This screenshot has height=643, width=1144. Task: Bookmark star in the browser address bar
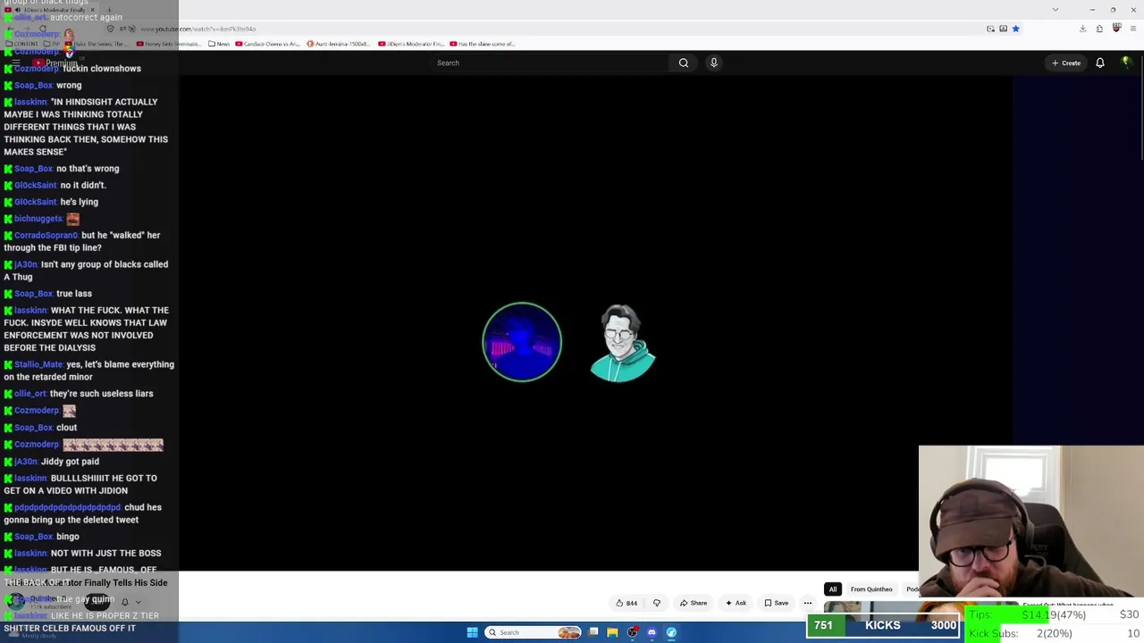[x=1015, y=29]
